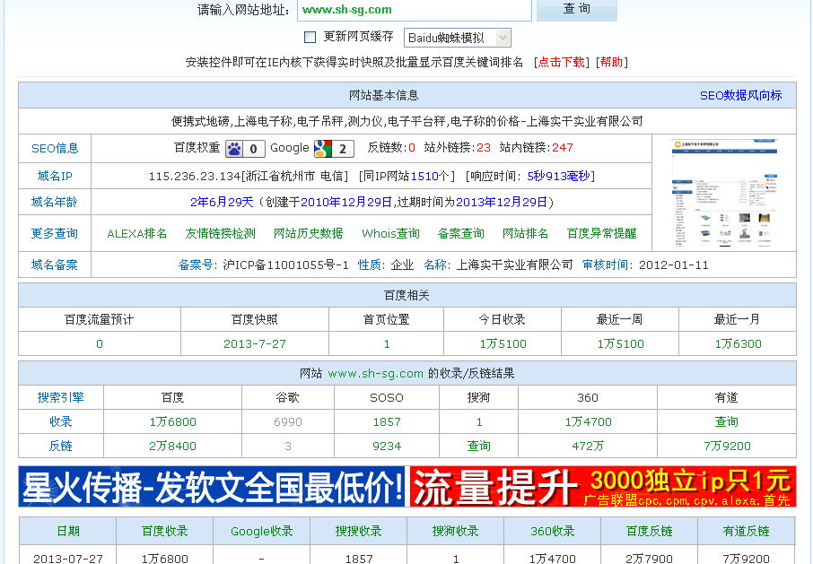Click 搜狗 反链 查询 link
Viewport: 813px width, 564px height.
point(478,446)
